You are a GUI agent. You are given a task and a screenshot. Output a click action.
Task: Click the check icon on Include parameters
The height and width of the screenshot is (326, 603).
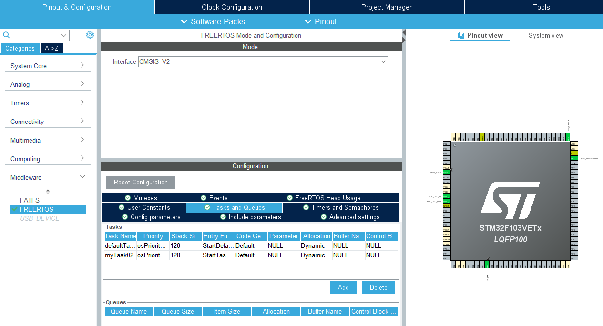pos(223,217)
